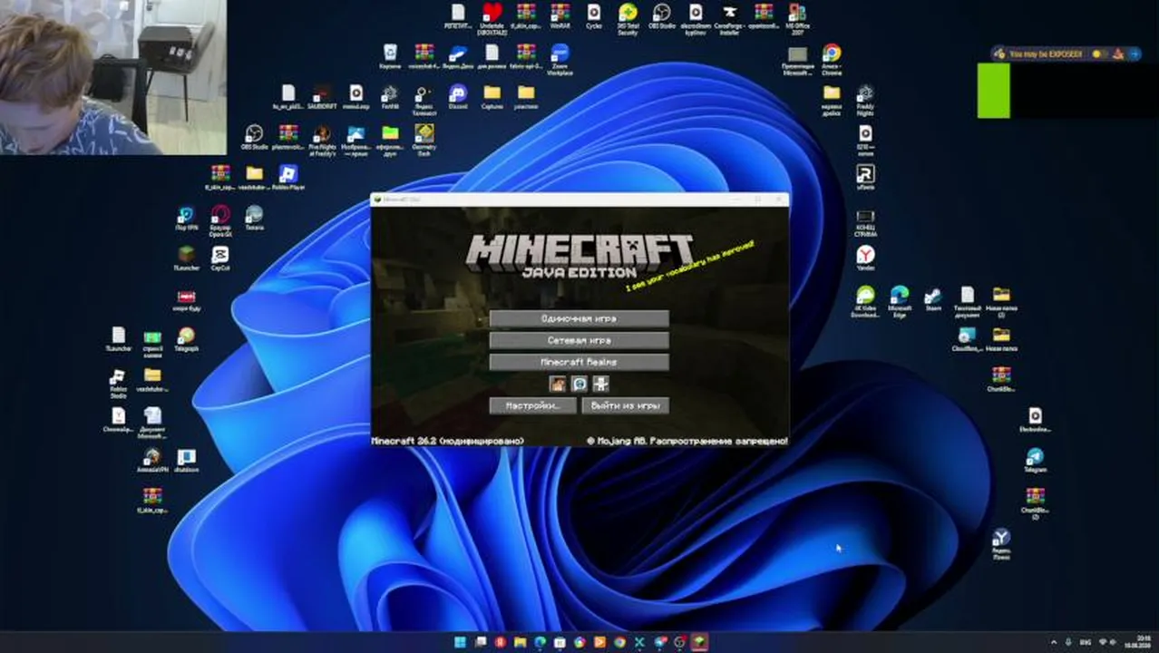The width and height of the screenshot is (1159, 653).
Task: Launch MS Office 2007 shortcut
Action: tap(797, 18)
